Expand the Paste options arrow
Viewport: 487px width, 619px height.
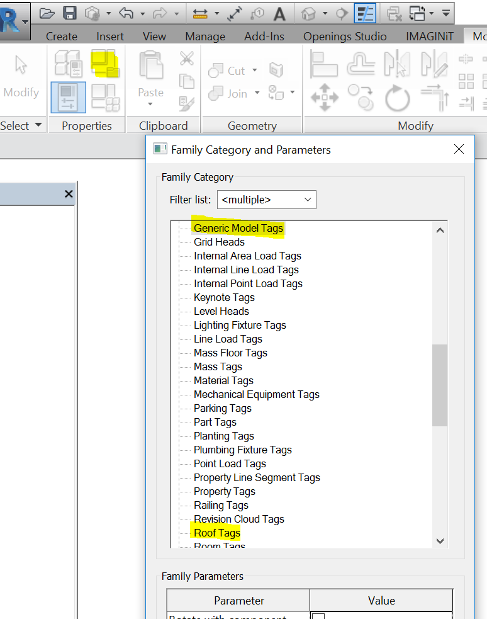click(150, 105)
